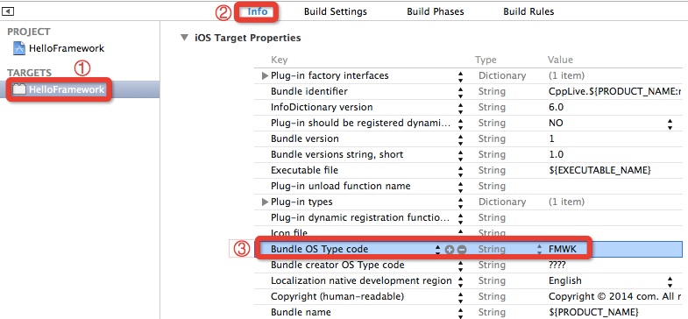Click the HelloFramework project blueprint icon
This screenshot has width=688, height=319.
coord(19,48)
